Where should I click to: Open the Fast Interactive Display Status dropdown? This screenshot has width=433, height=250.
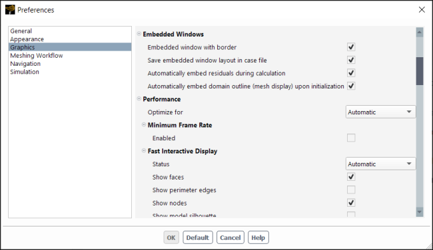point(380,164)
